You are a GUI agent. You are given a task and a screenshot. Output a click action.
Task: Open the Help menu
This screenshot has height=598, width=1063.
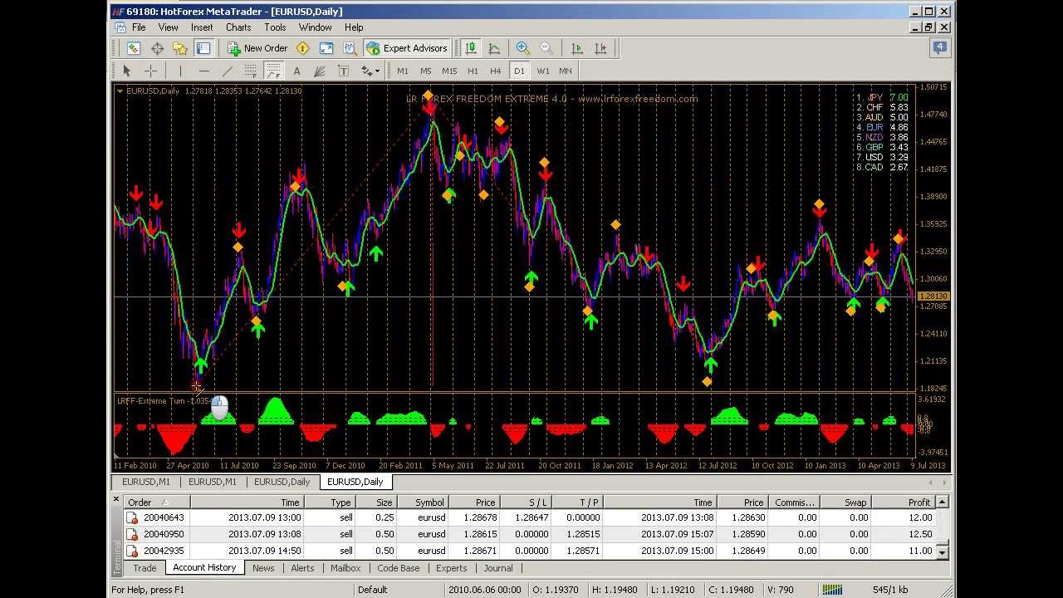click(x=354, y=27)
